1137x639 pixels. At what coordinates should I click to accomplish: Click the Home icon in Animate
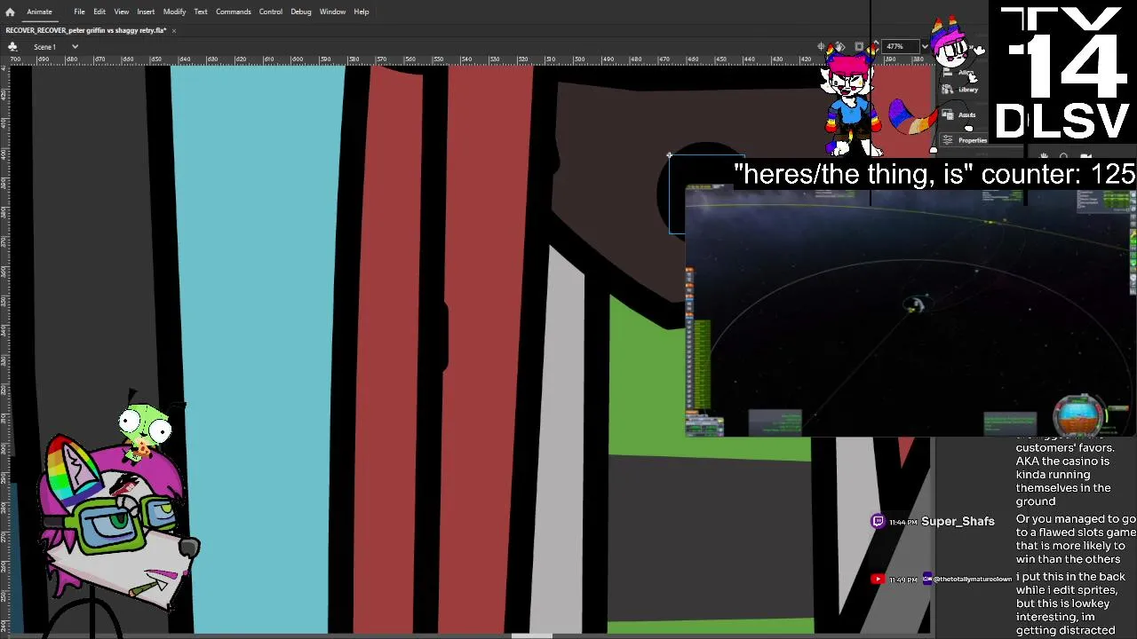pos(10,12)
